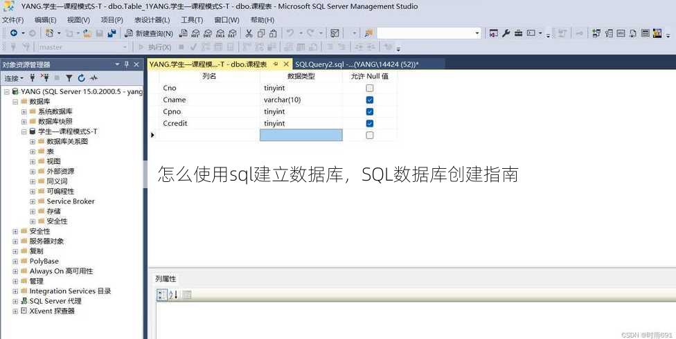Open the 表设计器(L) menu

click(x=152, y=20)
